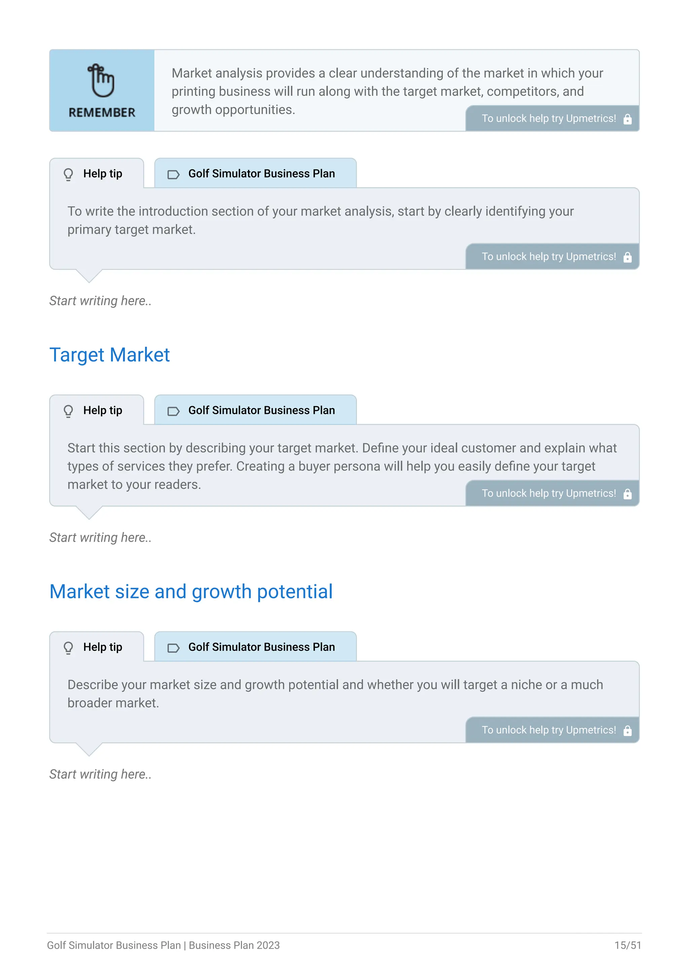Click 'Start writing here' below the market size tip
The height and width of the screenshot is (975, 689).
pyautogui.click(x=101, y=774)
